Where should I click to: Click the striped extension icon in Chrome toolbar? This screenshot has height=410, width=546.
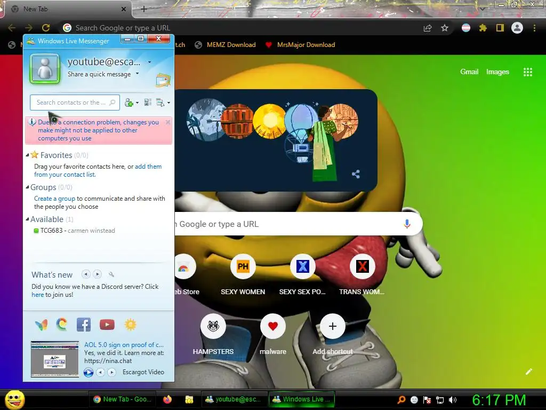(466, 28)
